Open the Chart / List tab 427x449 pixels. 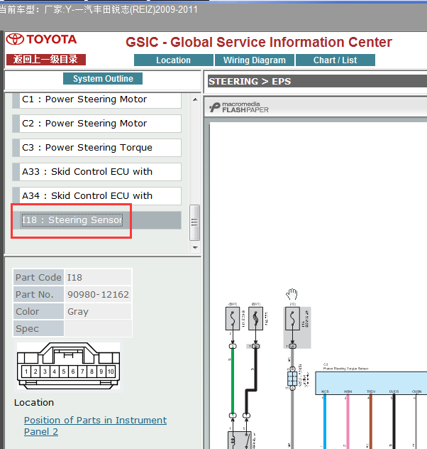[335, 60]
